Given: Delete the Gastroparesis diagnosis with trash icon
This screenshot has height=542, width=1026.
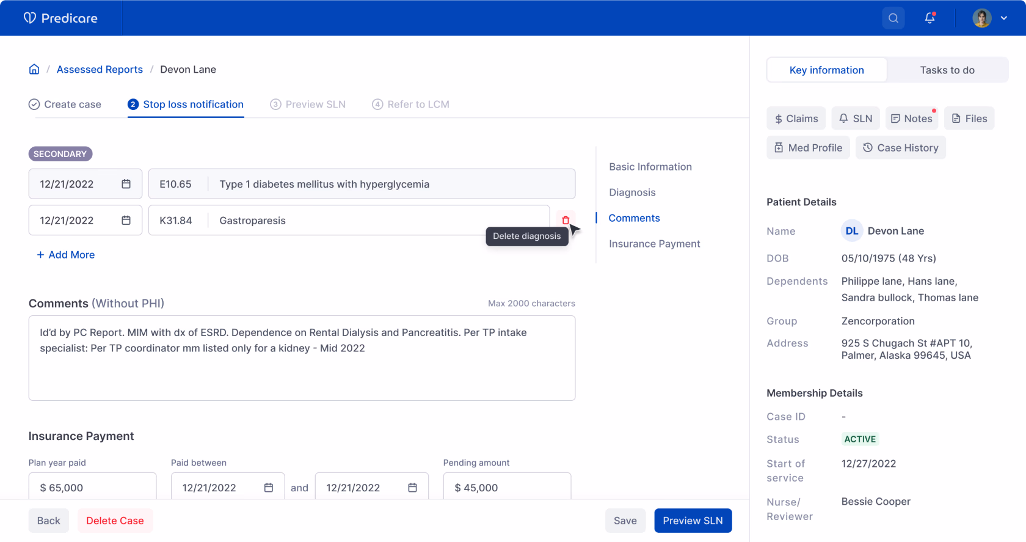Looking at the screenshot, I should tap(566, 220).
